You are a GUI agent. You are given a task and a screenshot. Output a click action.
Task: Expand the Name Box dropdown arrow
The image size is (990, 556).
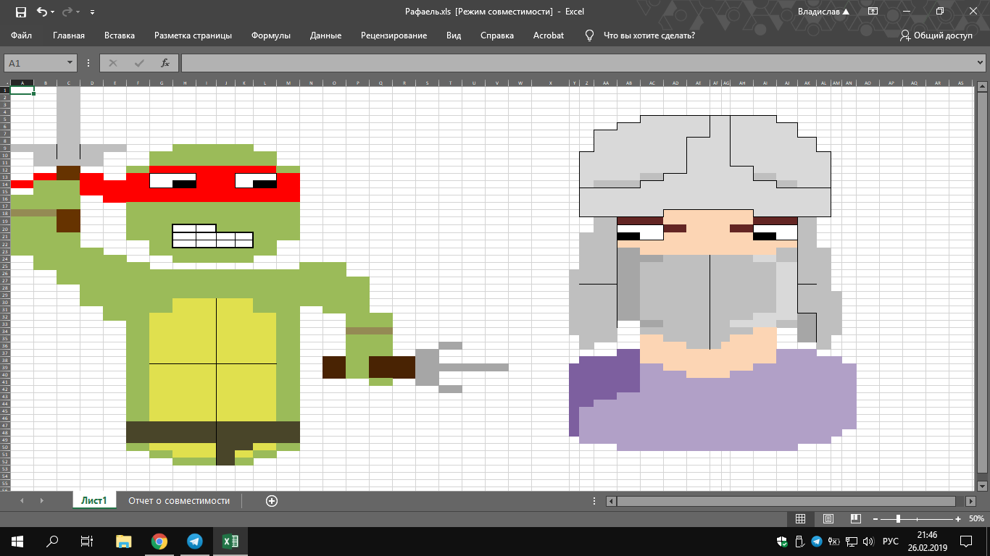point(70,63)
